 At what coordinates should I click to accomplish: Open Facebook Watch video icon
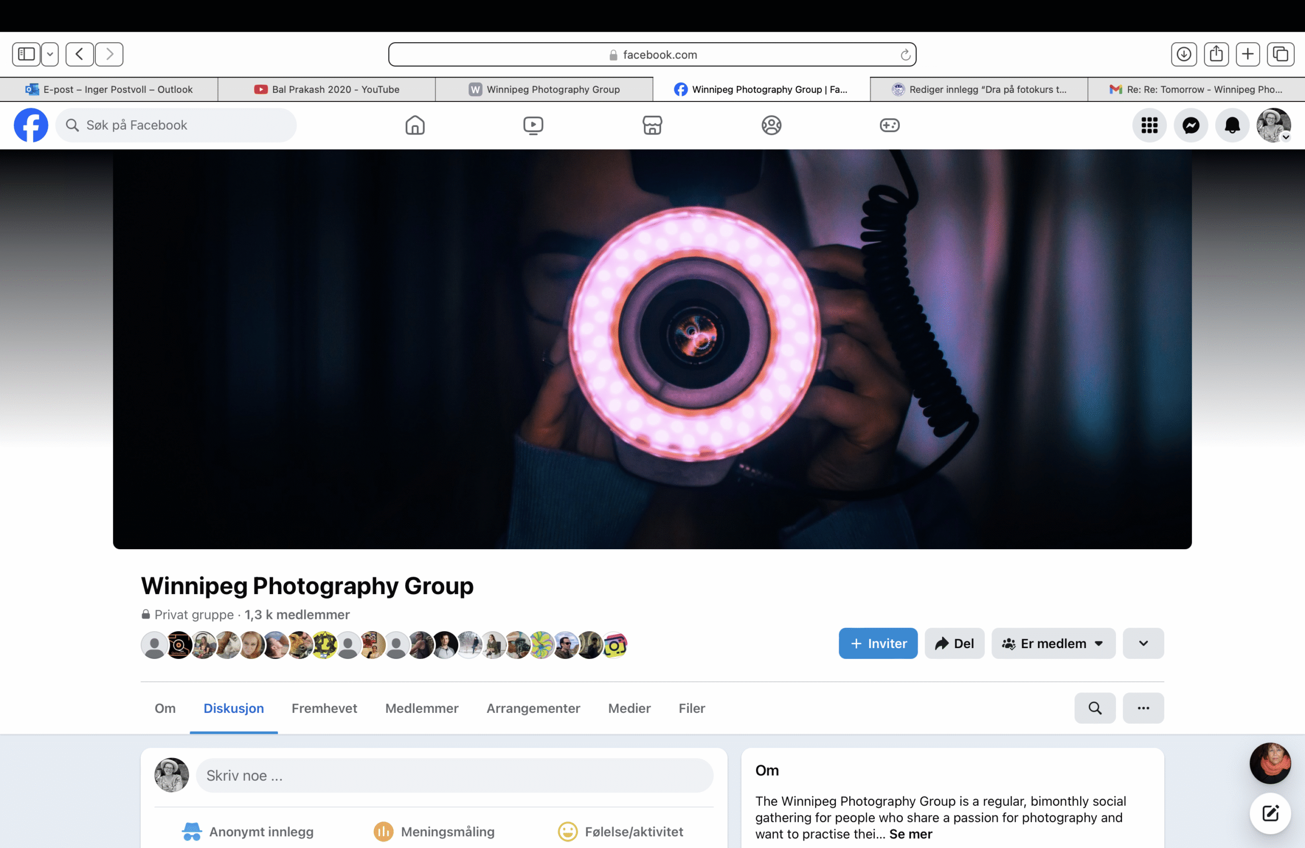click(x=533, y=125)
